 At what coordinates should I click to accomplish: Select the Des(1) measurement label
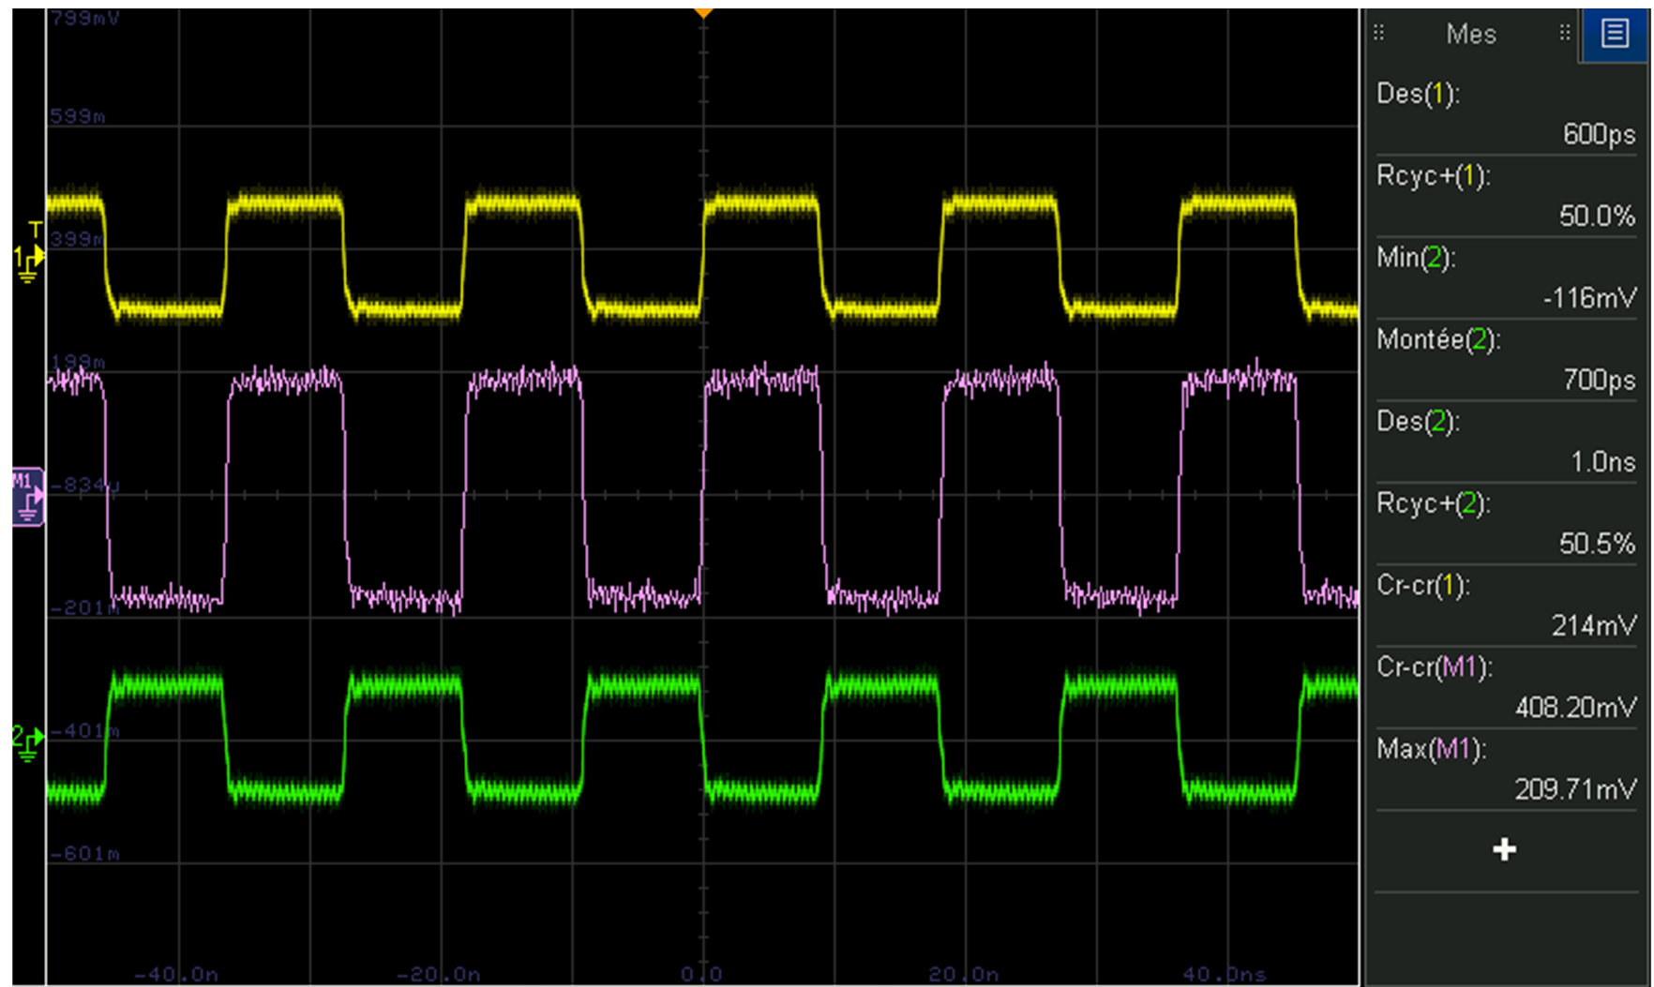(1418, 94)
